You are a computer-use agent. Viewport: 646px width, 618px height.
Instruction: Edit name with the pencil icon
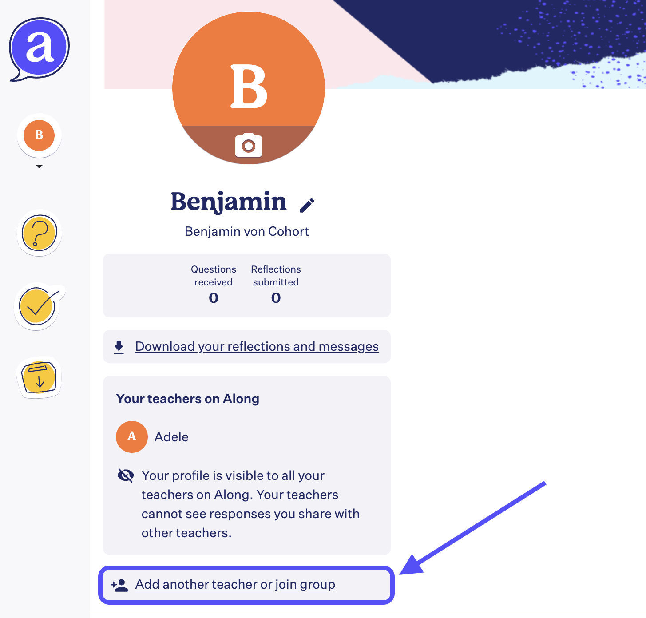pyautogui.click(x=307, y=205)
